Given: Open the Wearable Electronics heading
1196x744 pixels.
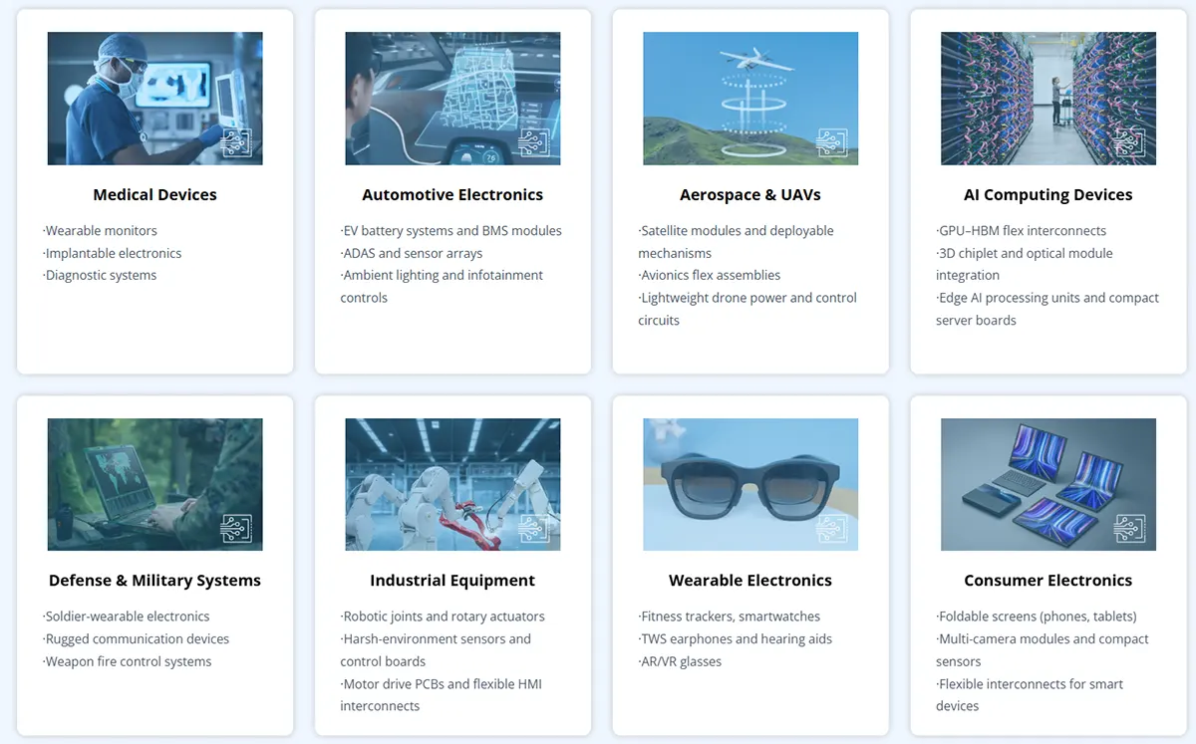Looking at the screenshot, I should [750, 581].
